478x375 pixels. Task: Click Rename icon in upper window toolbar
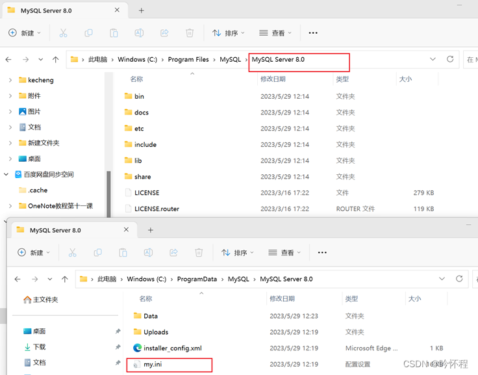click(x=140, y=33)
